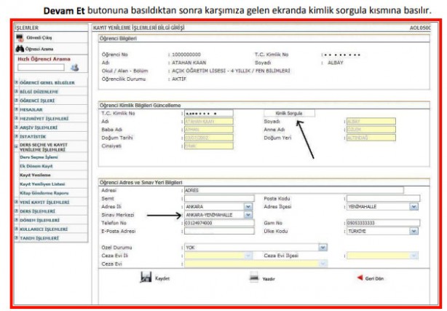Expand ÖĞRENCİ GENEL BİLGİLER menu section
Image resolution: width=447 pixels, height=311 pixels.
click(17, 82)
